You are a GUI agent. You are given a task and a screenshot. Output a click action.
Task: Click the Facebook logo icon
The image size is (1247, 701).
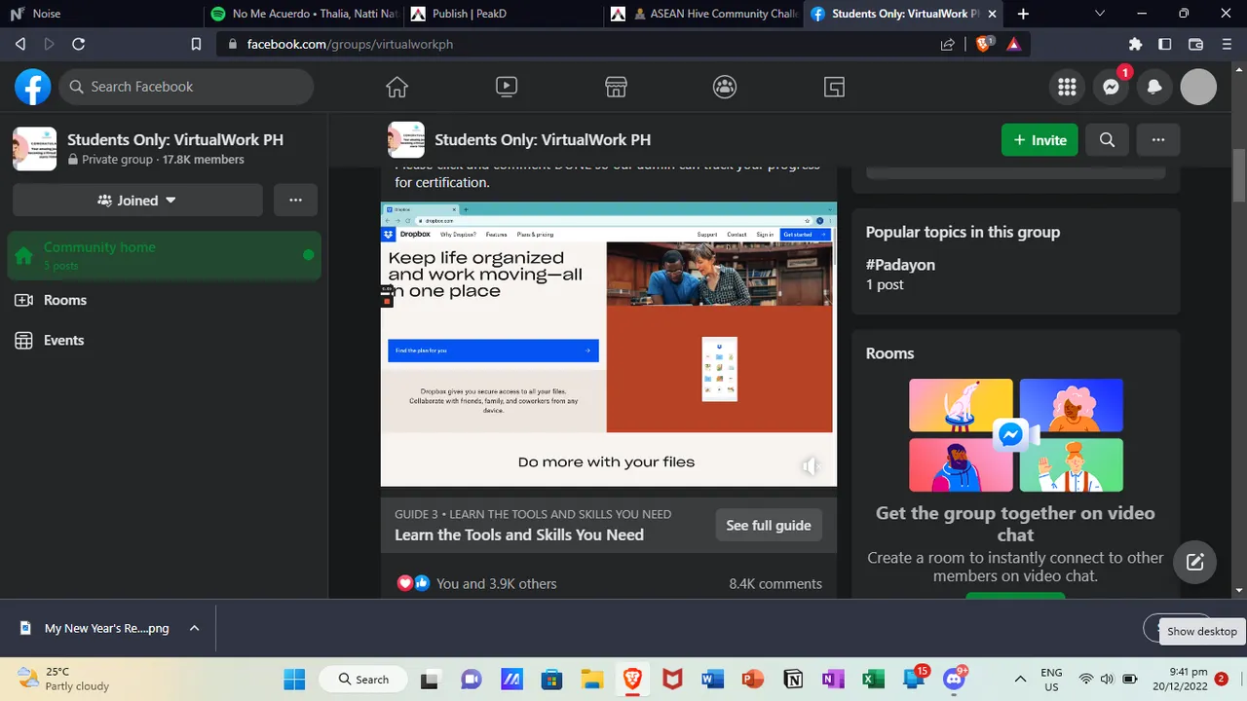[x=32, y=87]
